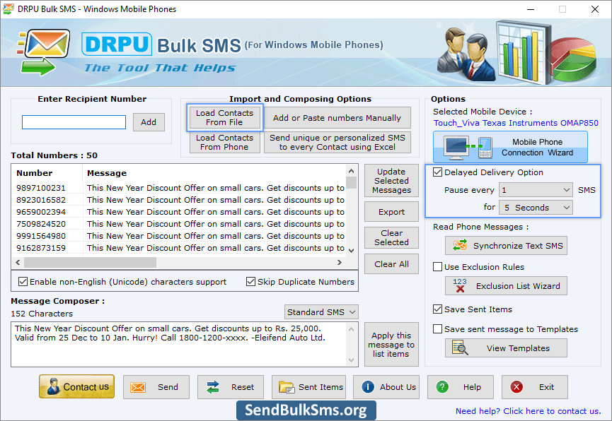Select the row with number 9659002394
The image size is (612, 421).
[180, 212]
